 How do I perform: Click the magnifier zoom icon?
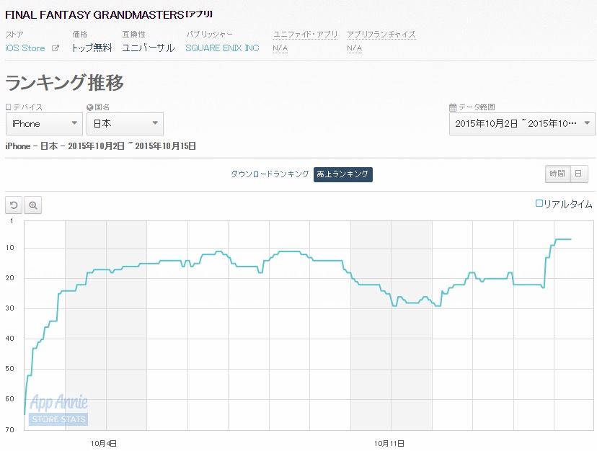click(32, 205)
